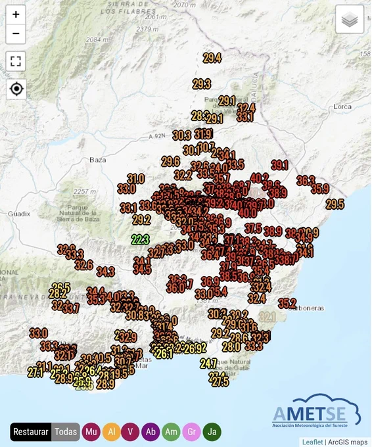Select the 39.1 station marker

[x=279, y=165]
